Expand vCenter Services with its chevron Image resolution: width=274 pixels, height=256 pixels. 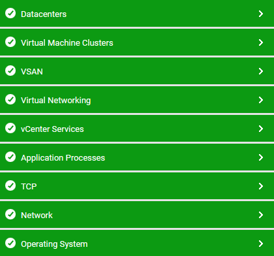point(261,129)
